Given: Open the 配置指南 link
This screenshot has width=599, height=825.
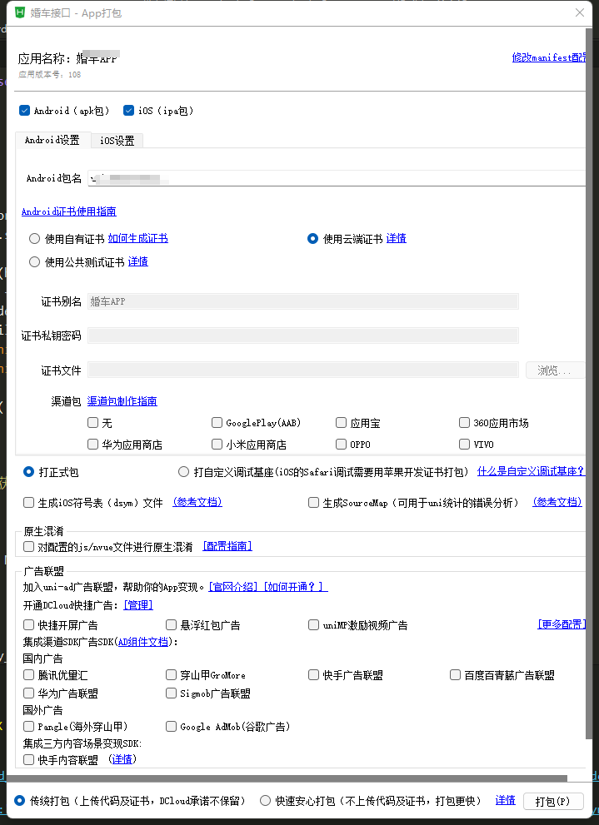Looking at the screenshot, I should click(x=227, y=546).
